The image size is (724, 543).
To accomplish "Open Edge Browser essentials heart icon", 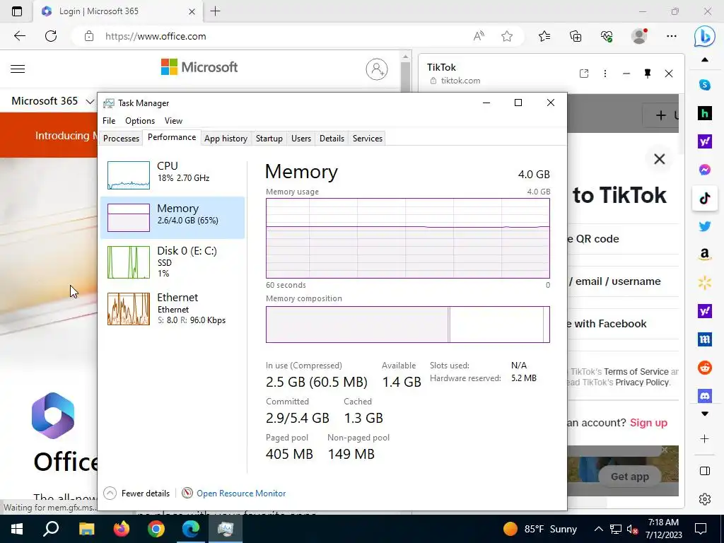I will 607,36.
